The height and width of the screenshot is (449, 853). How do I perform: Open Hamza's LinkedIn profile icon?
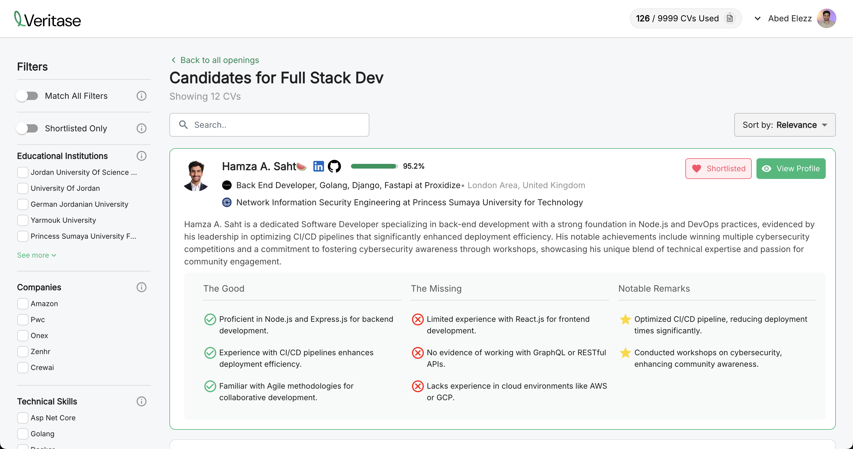click(318, 166)
